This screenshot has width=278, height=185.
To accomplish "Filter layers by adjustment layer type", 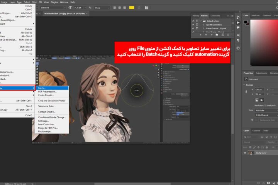I will pyautogui.click(x=266, y=137).
